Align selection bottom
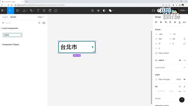This screenshot has width=188, height=106. pyautogui.click(x=179, y=22)
